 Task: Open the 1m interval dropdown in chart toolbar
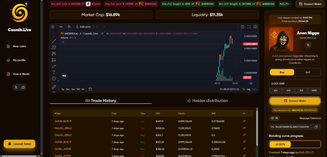61,27
